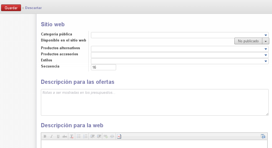Click into the Secuencia input field
The image size is (272, 148).
(103, 67)
